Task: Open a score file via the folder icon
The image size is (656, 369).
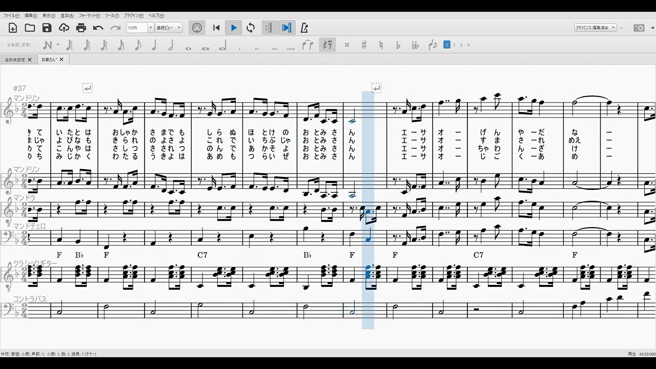Action: click(x=30, y=28)
